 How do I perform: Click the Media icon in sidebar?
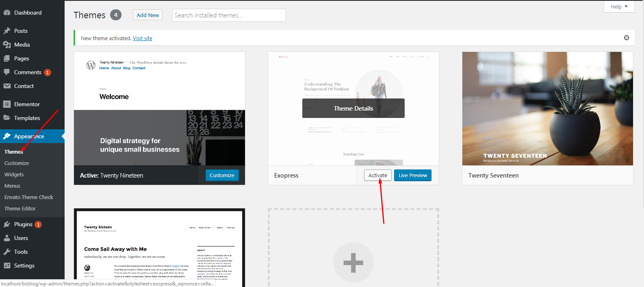pyautogui.click(x=7, y=45)
